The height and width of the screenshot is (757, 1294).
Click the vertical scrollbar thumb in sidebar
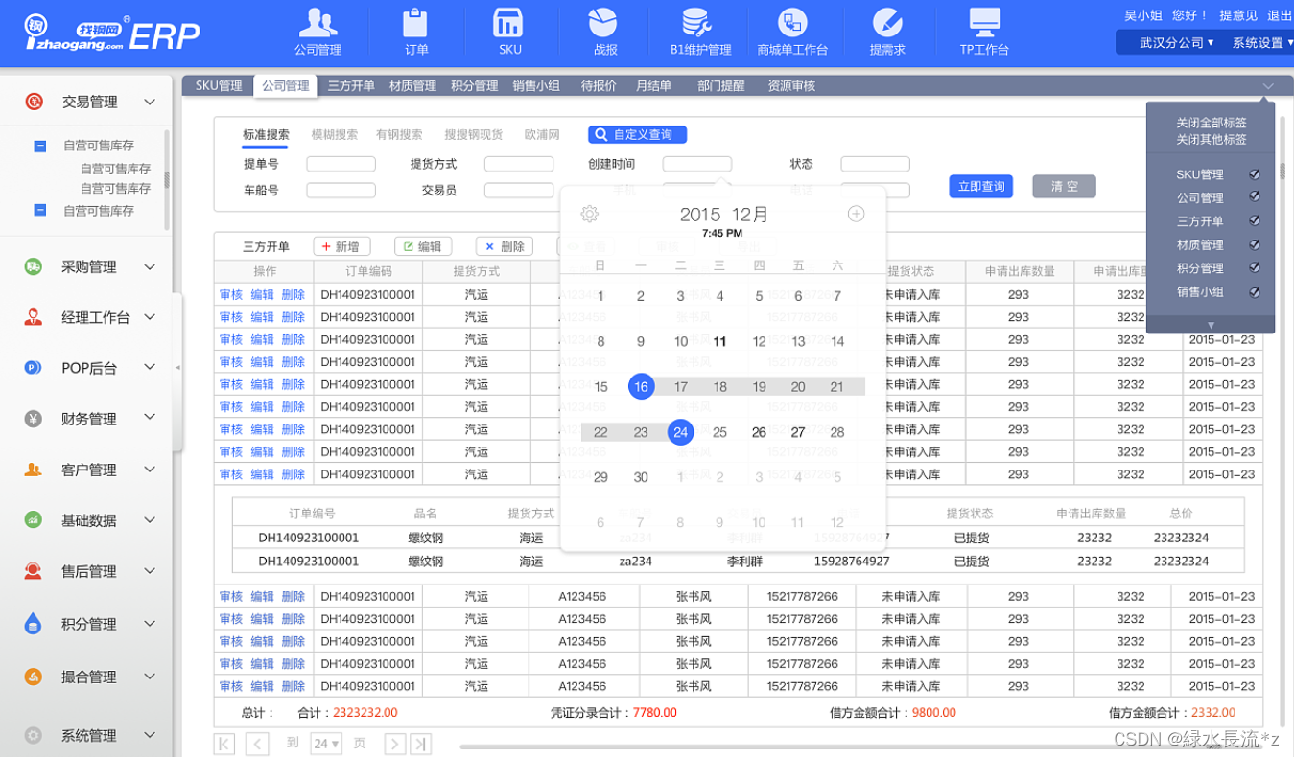[167, 180]
